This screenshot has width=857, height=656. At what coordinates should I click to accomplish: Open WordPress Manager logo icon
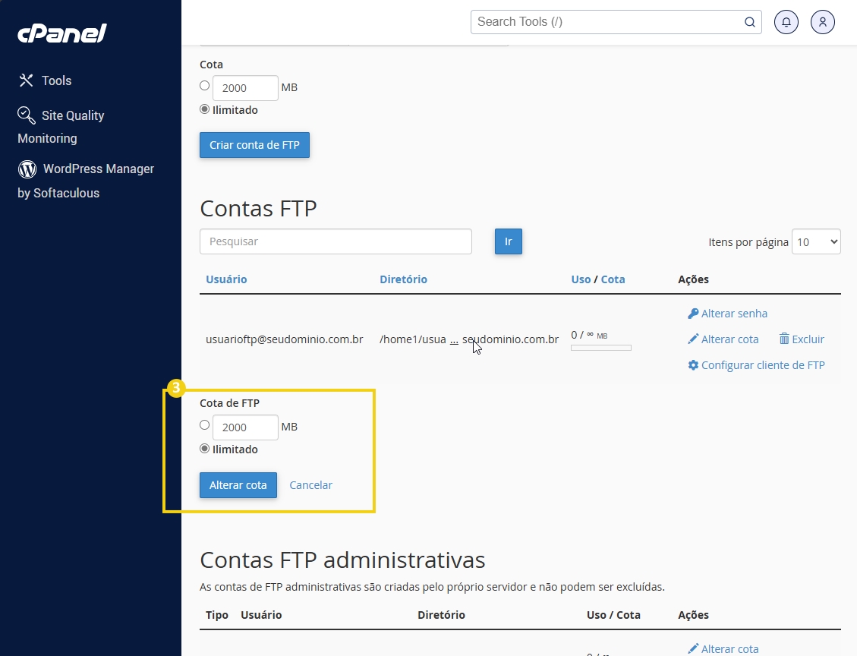coord(27,169)
